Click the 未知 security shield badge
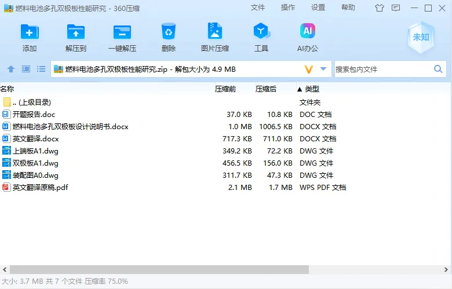452x289 pixels. [x=421, y=37]
